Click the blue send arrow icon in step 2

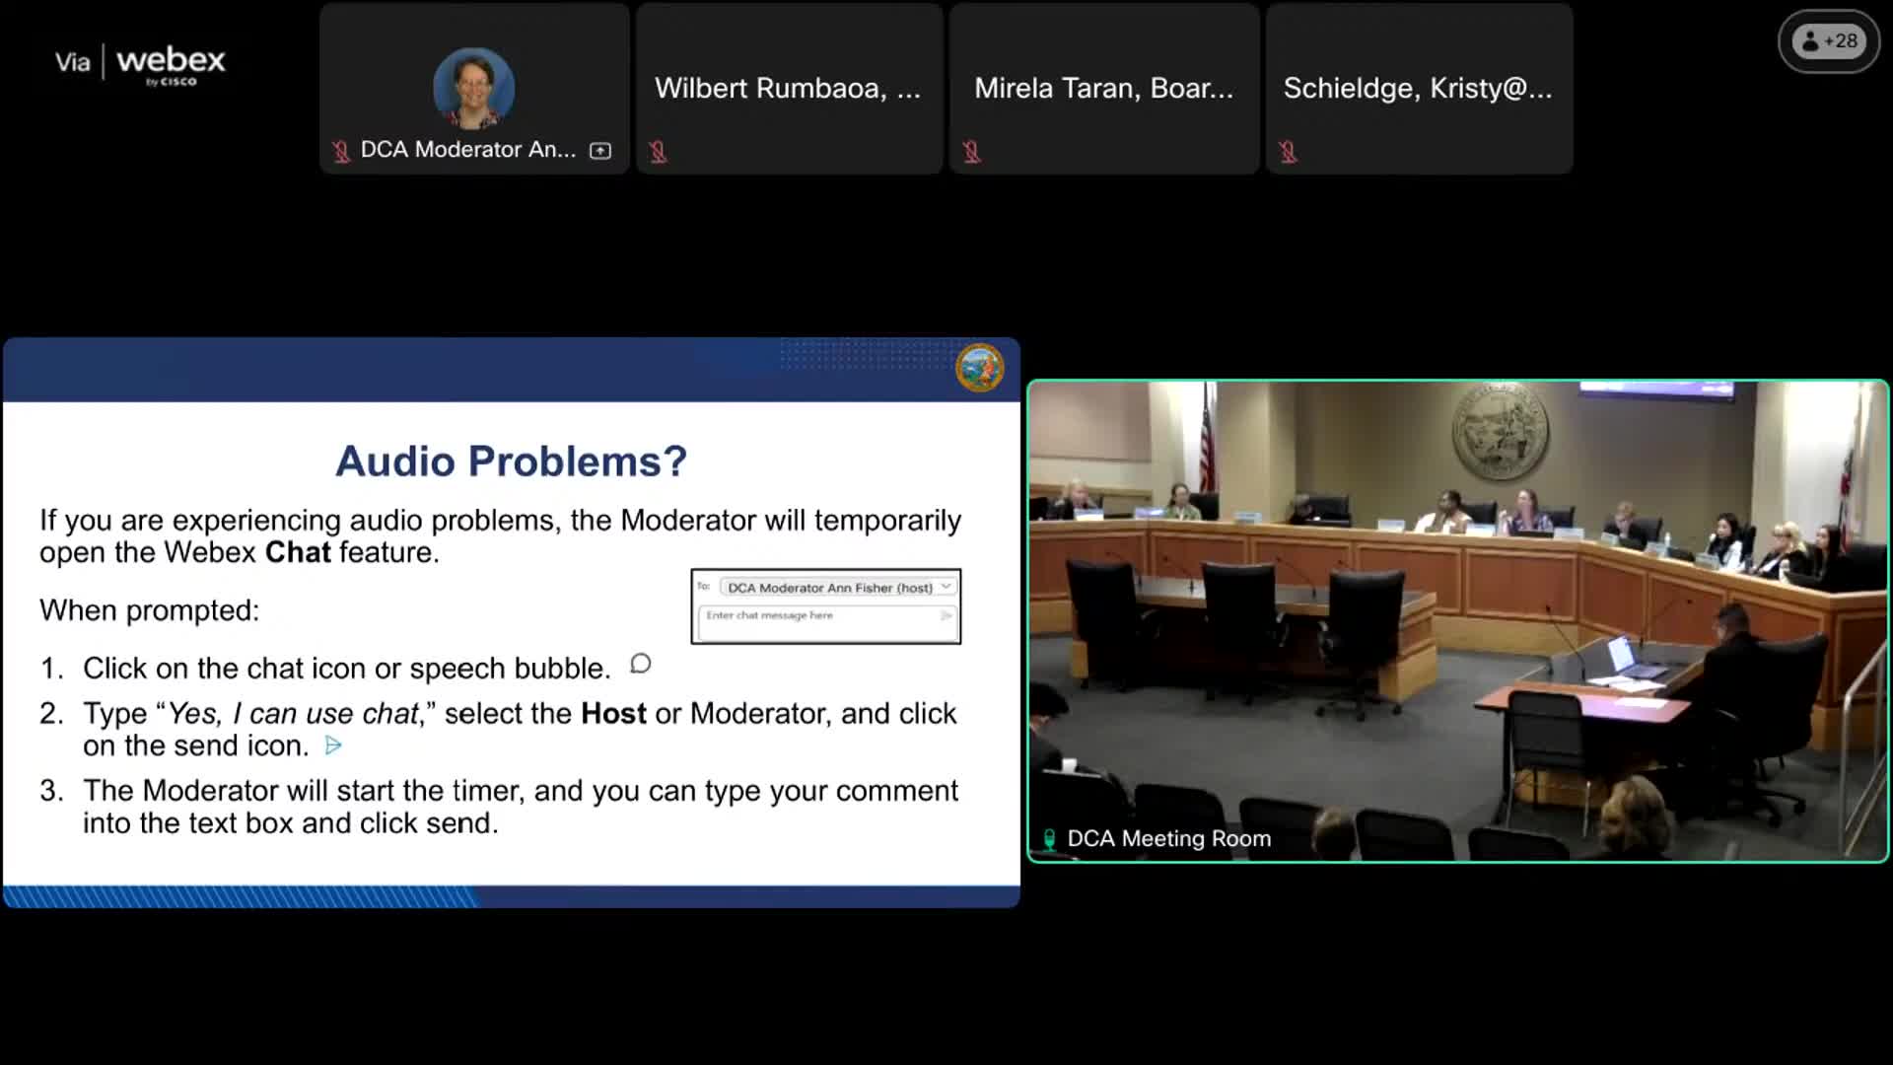pos(333,745)
